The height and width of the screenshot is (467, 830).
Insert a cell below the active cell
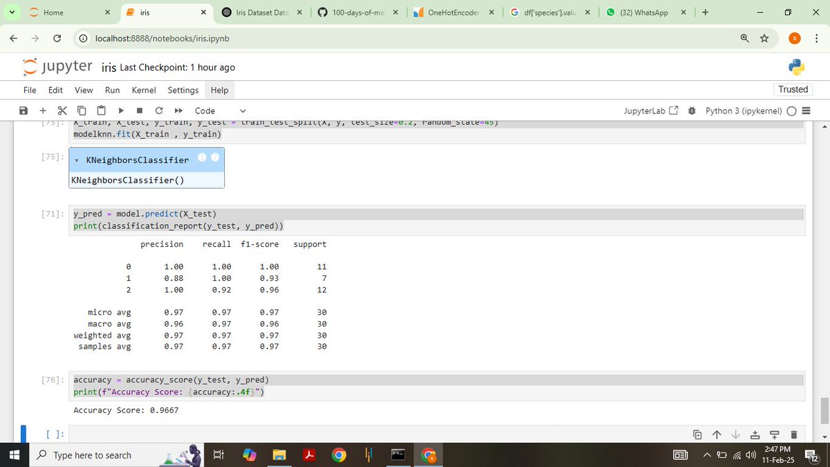coord(775,434)
